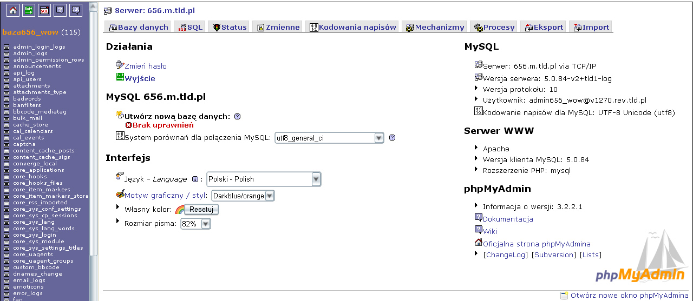This screenshot has width=693, height=301.
Task: Open the Eksport tab
Action: coord(544,27)
